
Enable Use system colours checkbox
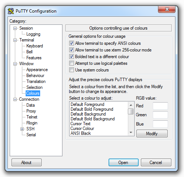[x=71, y=70]
